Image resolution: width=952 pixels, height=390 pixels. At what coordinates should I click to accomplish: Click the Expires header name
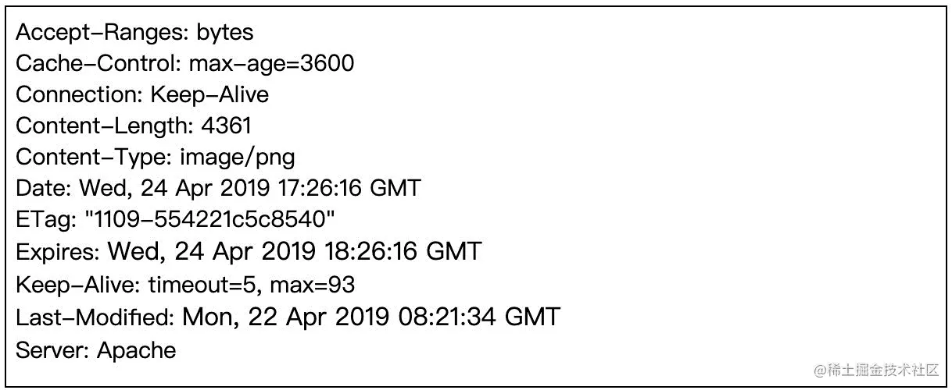tap(58, 252)
